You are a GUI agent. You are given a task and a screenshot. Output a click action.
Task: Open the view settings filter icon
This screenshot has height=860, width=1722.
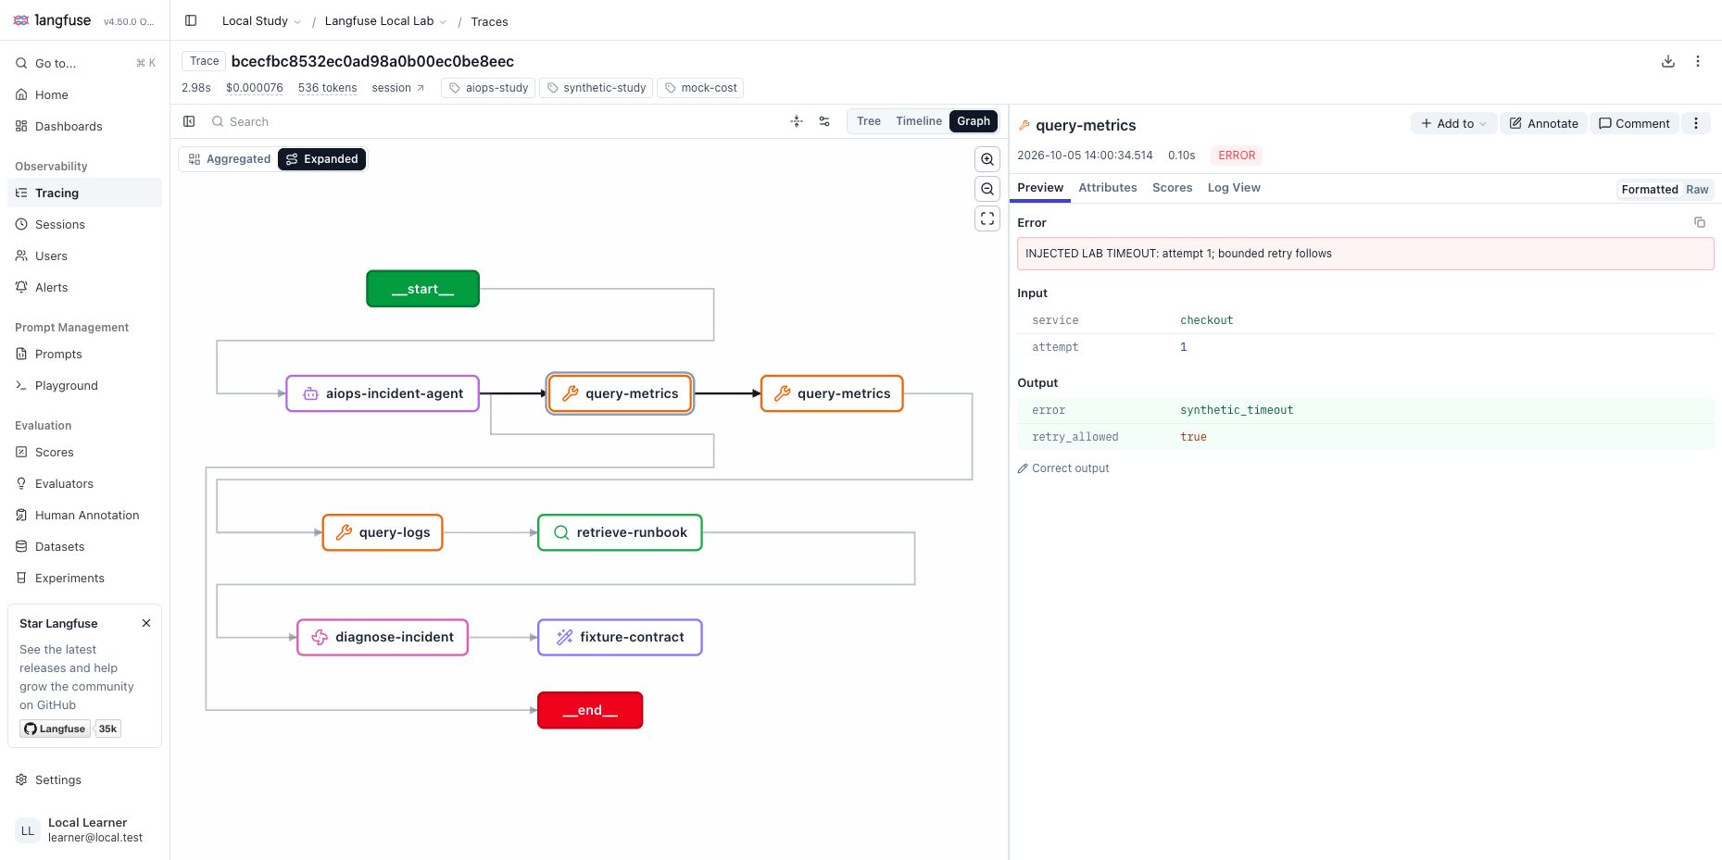point(824,121)
